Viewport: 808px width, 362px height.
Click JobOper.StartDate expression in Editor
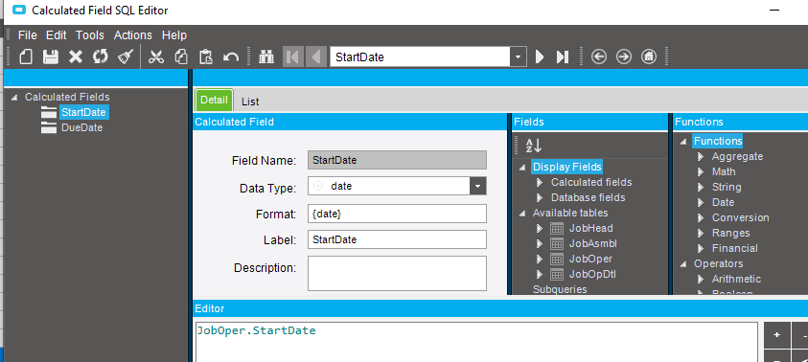click(256, 330)
